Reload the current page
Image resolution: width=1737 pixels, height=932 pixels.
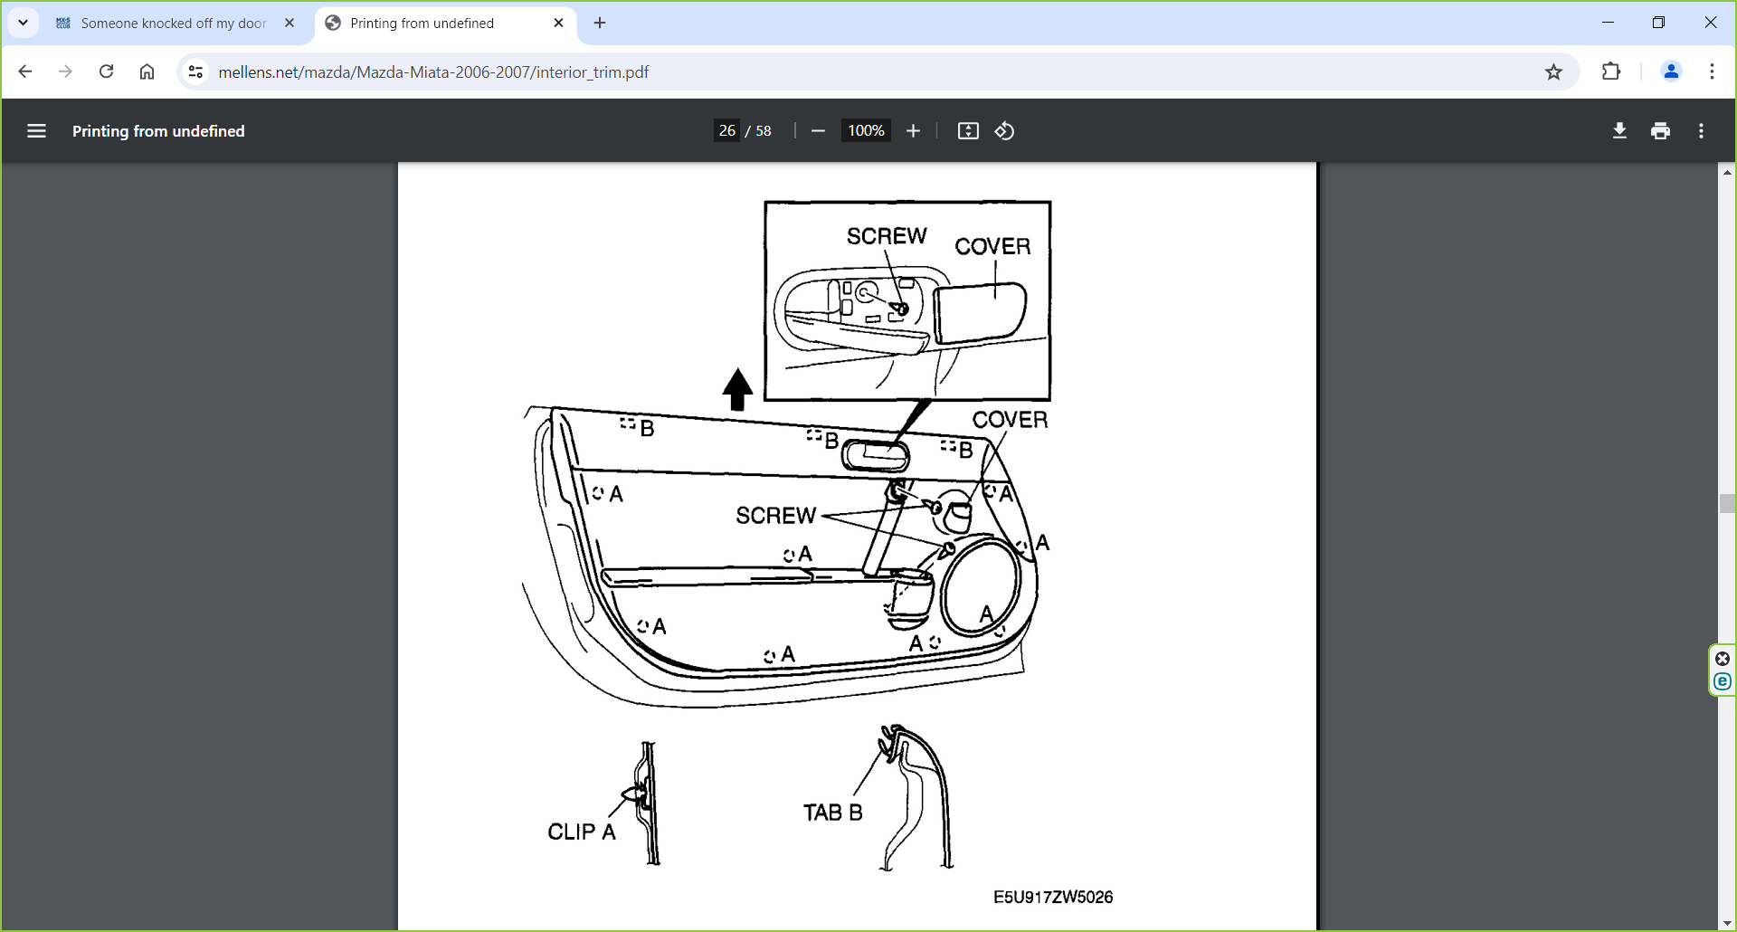click(x=106, y=72)
